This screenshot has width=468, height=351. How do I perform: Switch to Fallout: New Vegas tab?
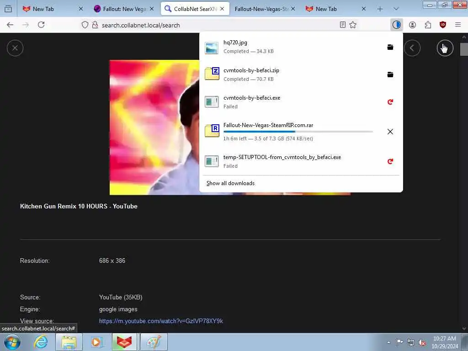point(123,9)
